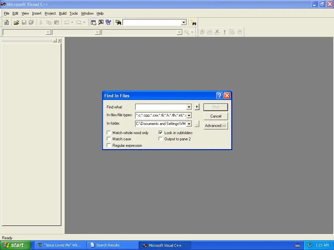Click the Compile icon in build toolbar
Viewport: 334px width, 250px height.
pos(202,32)
